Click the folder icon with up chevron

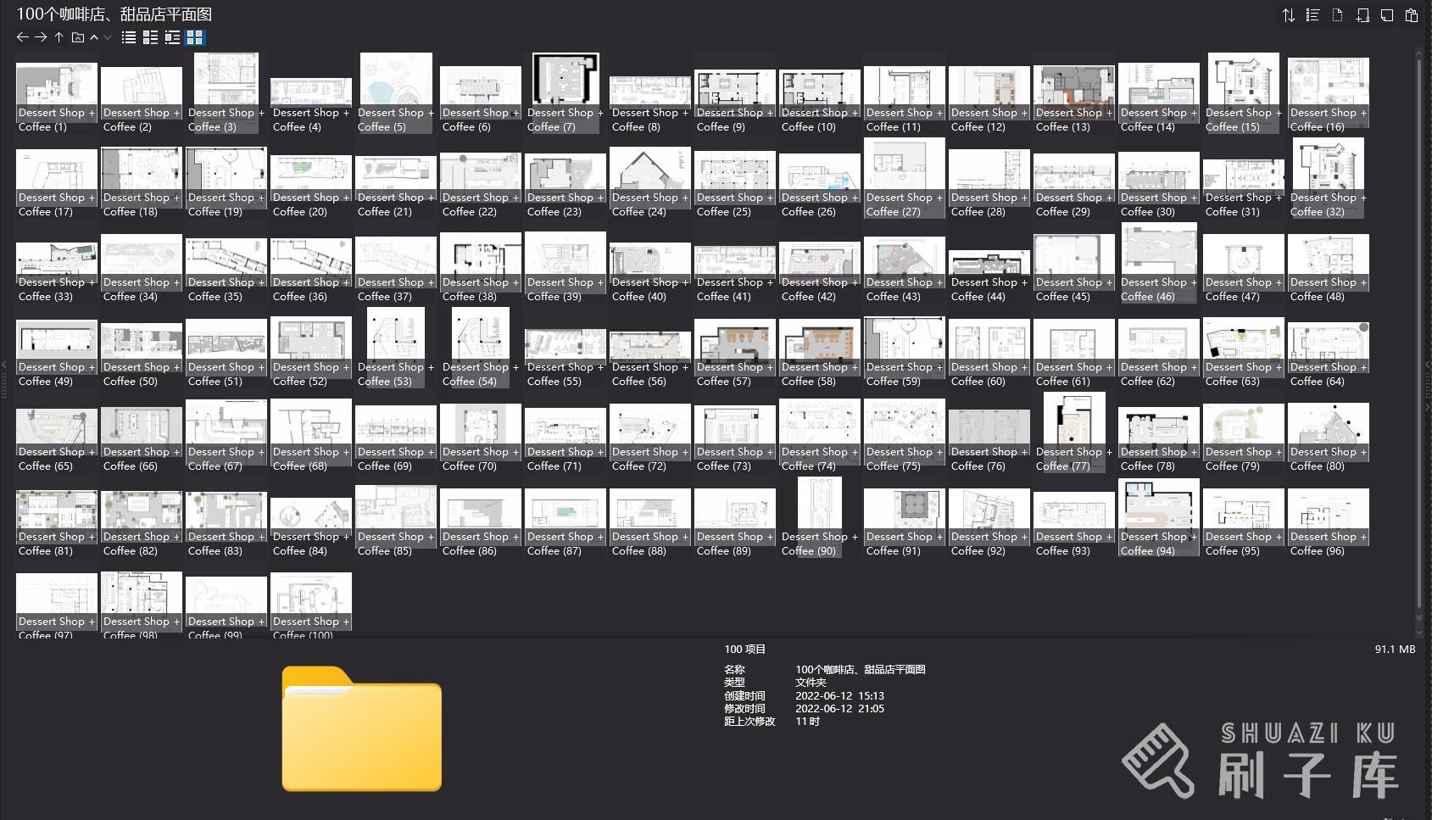coord(78,37)
